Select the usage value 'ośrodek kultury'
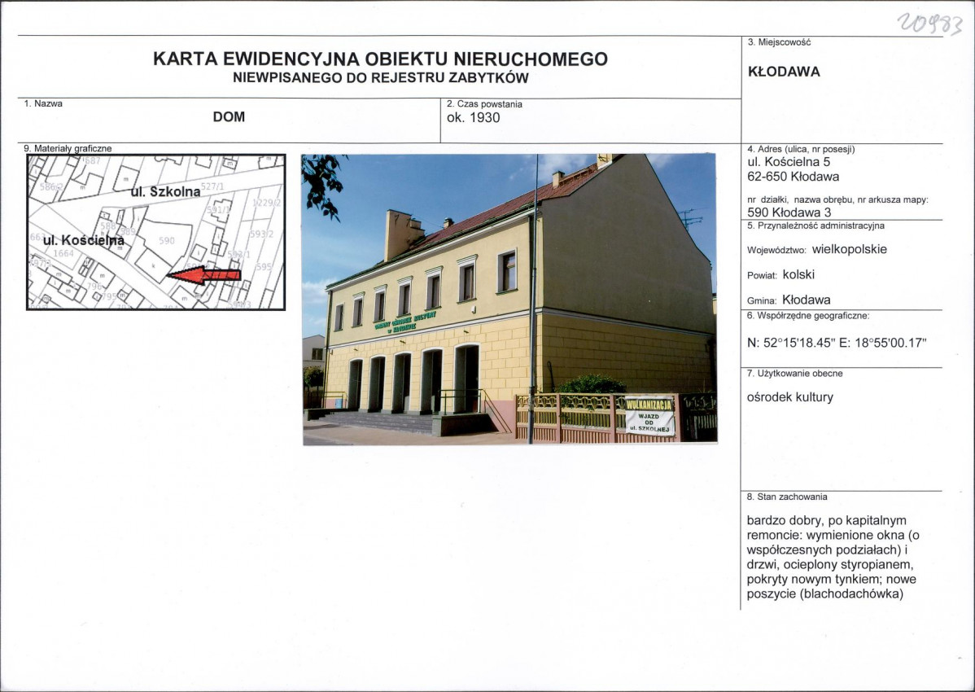Viewport: 975px width, 692px height. 789,397
